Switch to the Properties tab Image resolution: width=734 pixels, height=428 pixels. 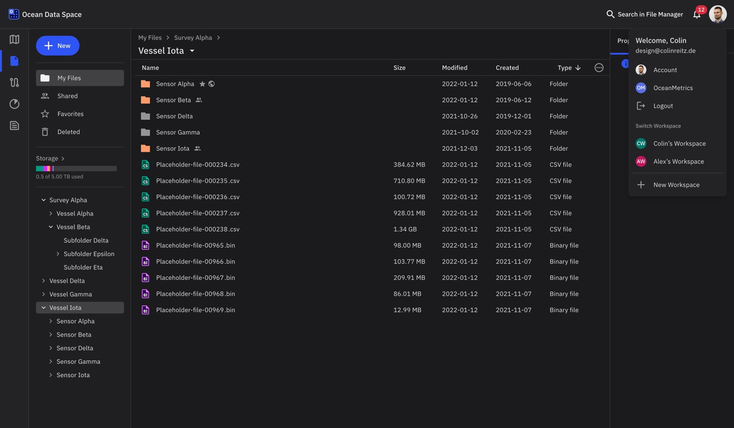coord(622,41)
